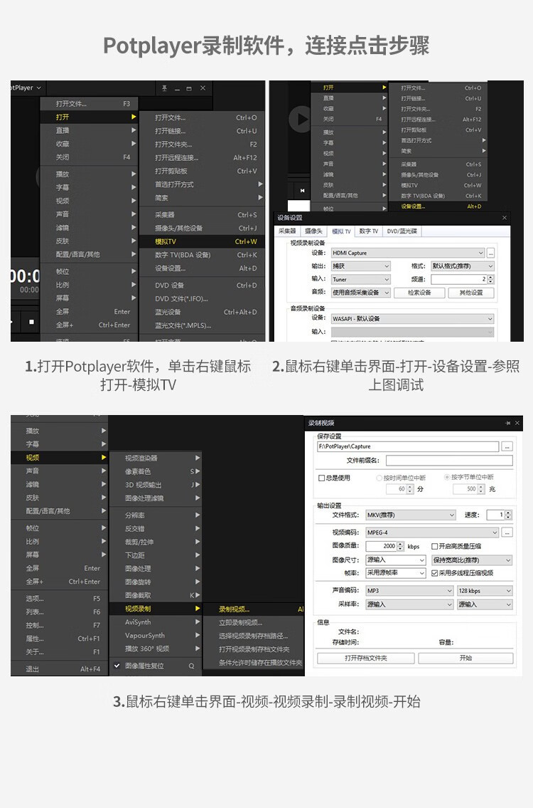Click the pin-on-top icon in PotPlayer title bar
533x808 pixels.
point(164,88)
